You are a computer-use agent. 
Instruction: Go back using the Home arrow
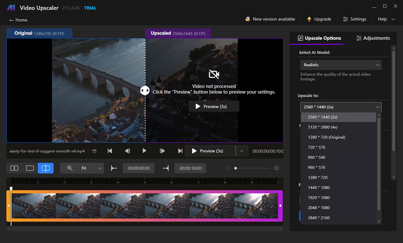pos(18,20)
